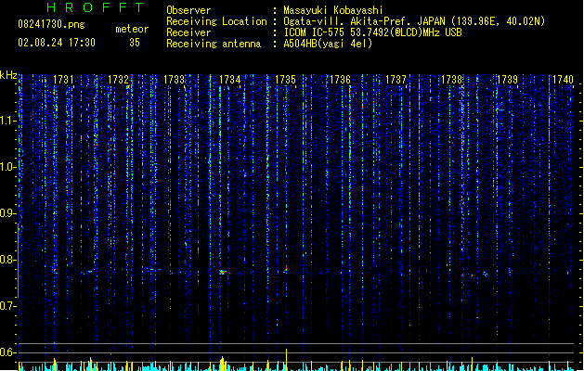Click the Receiving Location label
Image resolution: width=584 pixels, height=371 pixels.
[216, 21]
